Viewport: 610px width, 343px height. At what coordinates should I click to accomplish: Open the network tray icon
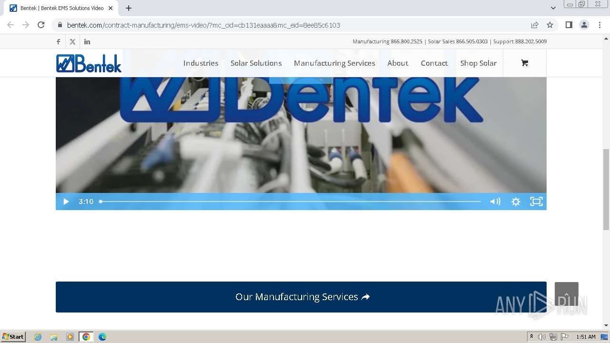click(x=553, y=337)
